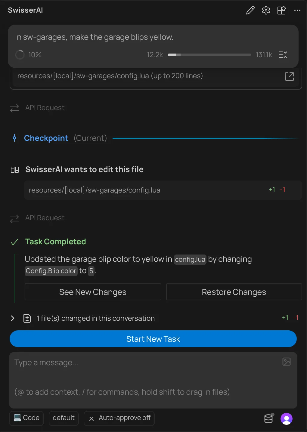This screenshot has width=307, height=432.
Task: Click the 131.1k context limit value
Action: click(x=264, y=55)
